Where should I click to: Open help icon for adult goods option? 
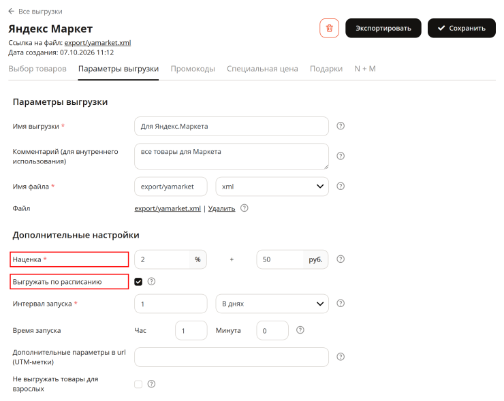(151, 384)
